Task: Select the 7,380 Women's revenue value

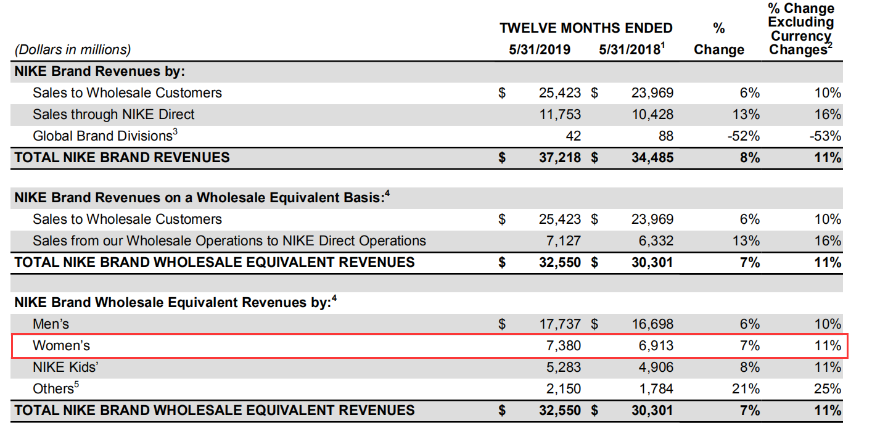Action: 564,346
